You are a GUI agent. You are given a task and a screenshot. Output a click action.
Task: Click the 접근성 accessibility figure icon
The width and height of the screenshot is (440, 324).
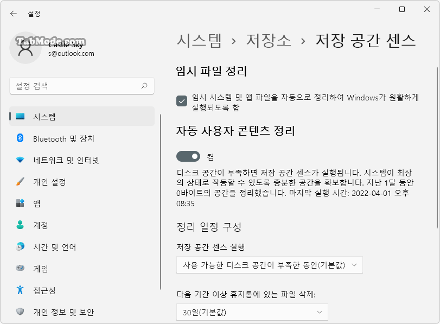pyautogui.click(x=20, y=289)
